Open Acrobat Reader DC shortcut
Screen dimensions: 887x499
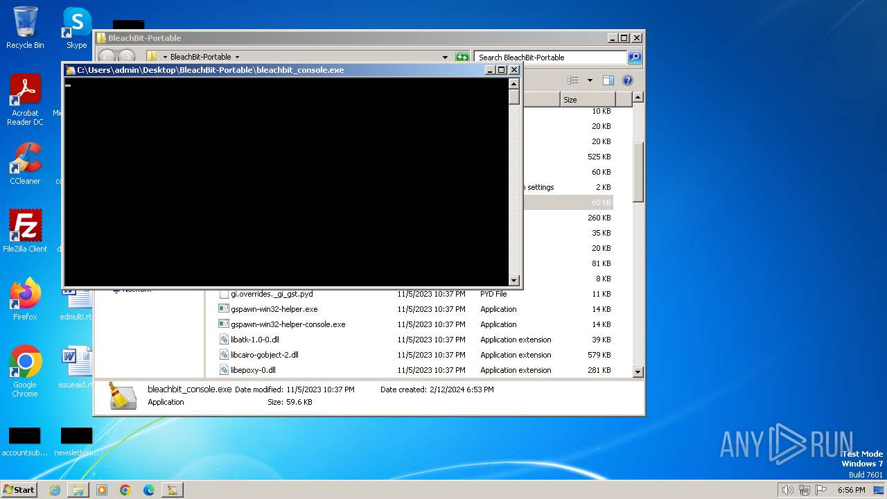[25, 100]
